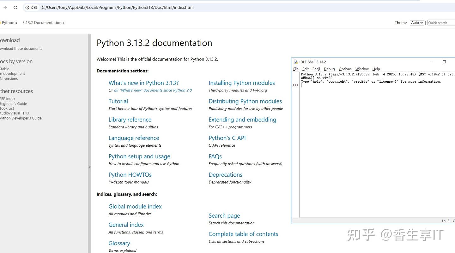Open the Tutorial link

[118, 101]
